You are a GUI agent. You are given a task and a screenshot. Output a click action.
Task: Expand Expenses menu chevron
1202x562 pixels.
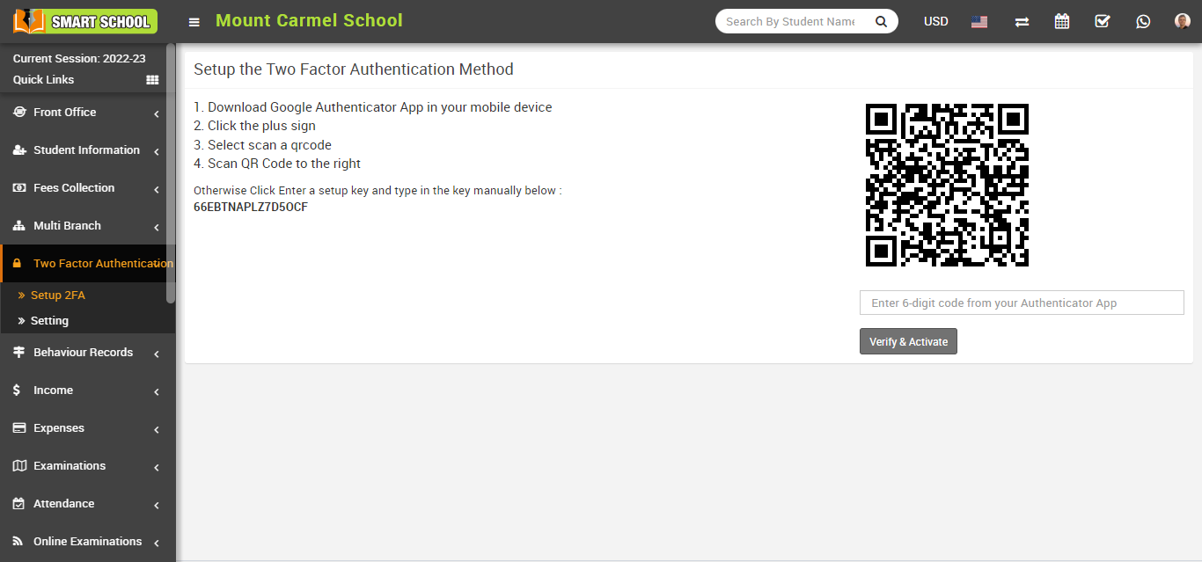[x=156, y=429]
